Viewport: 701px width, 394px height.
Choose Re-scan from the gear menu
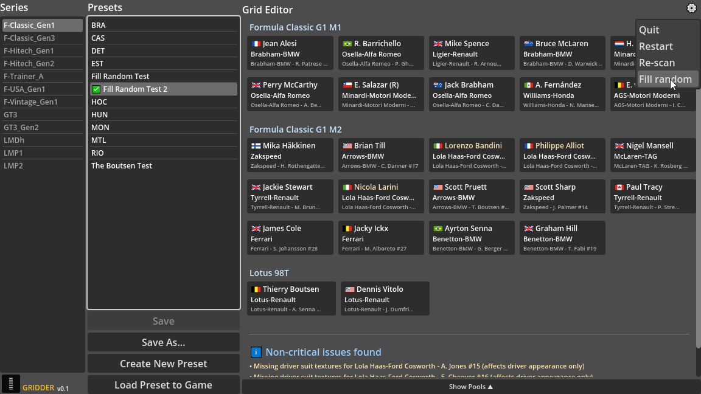pos(666,63)
